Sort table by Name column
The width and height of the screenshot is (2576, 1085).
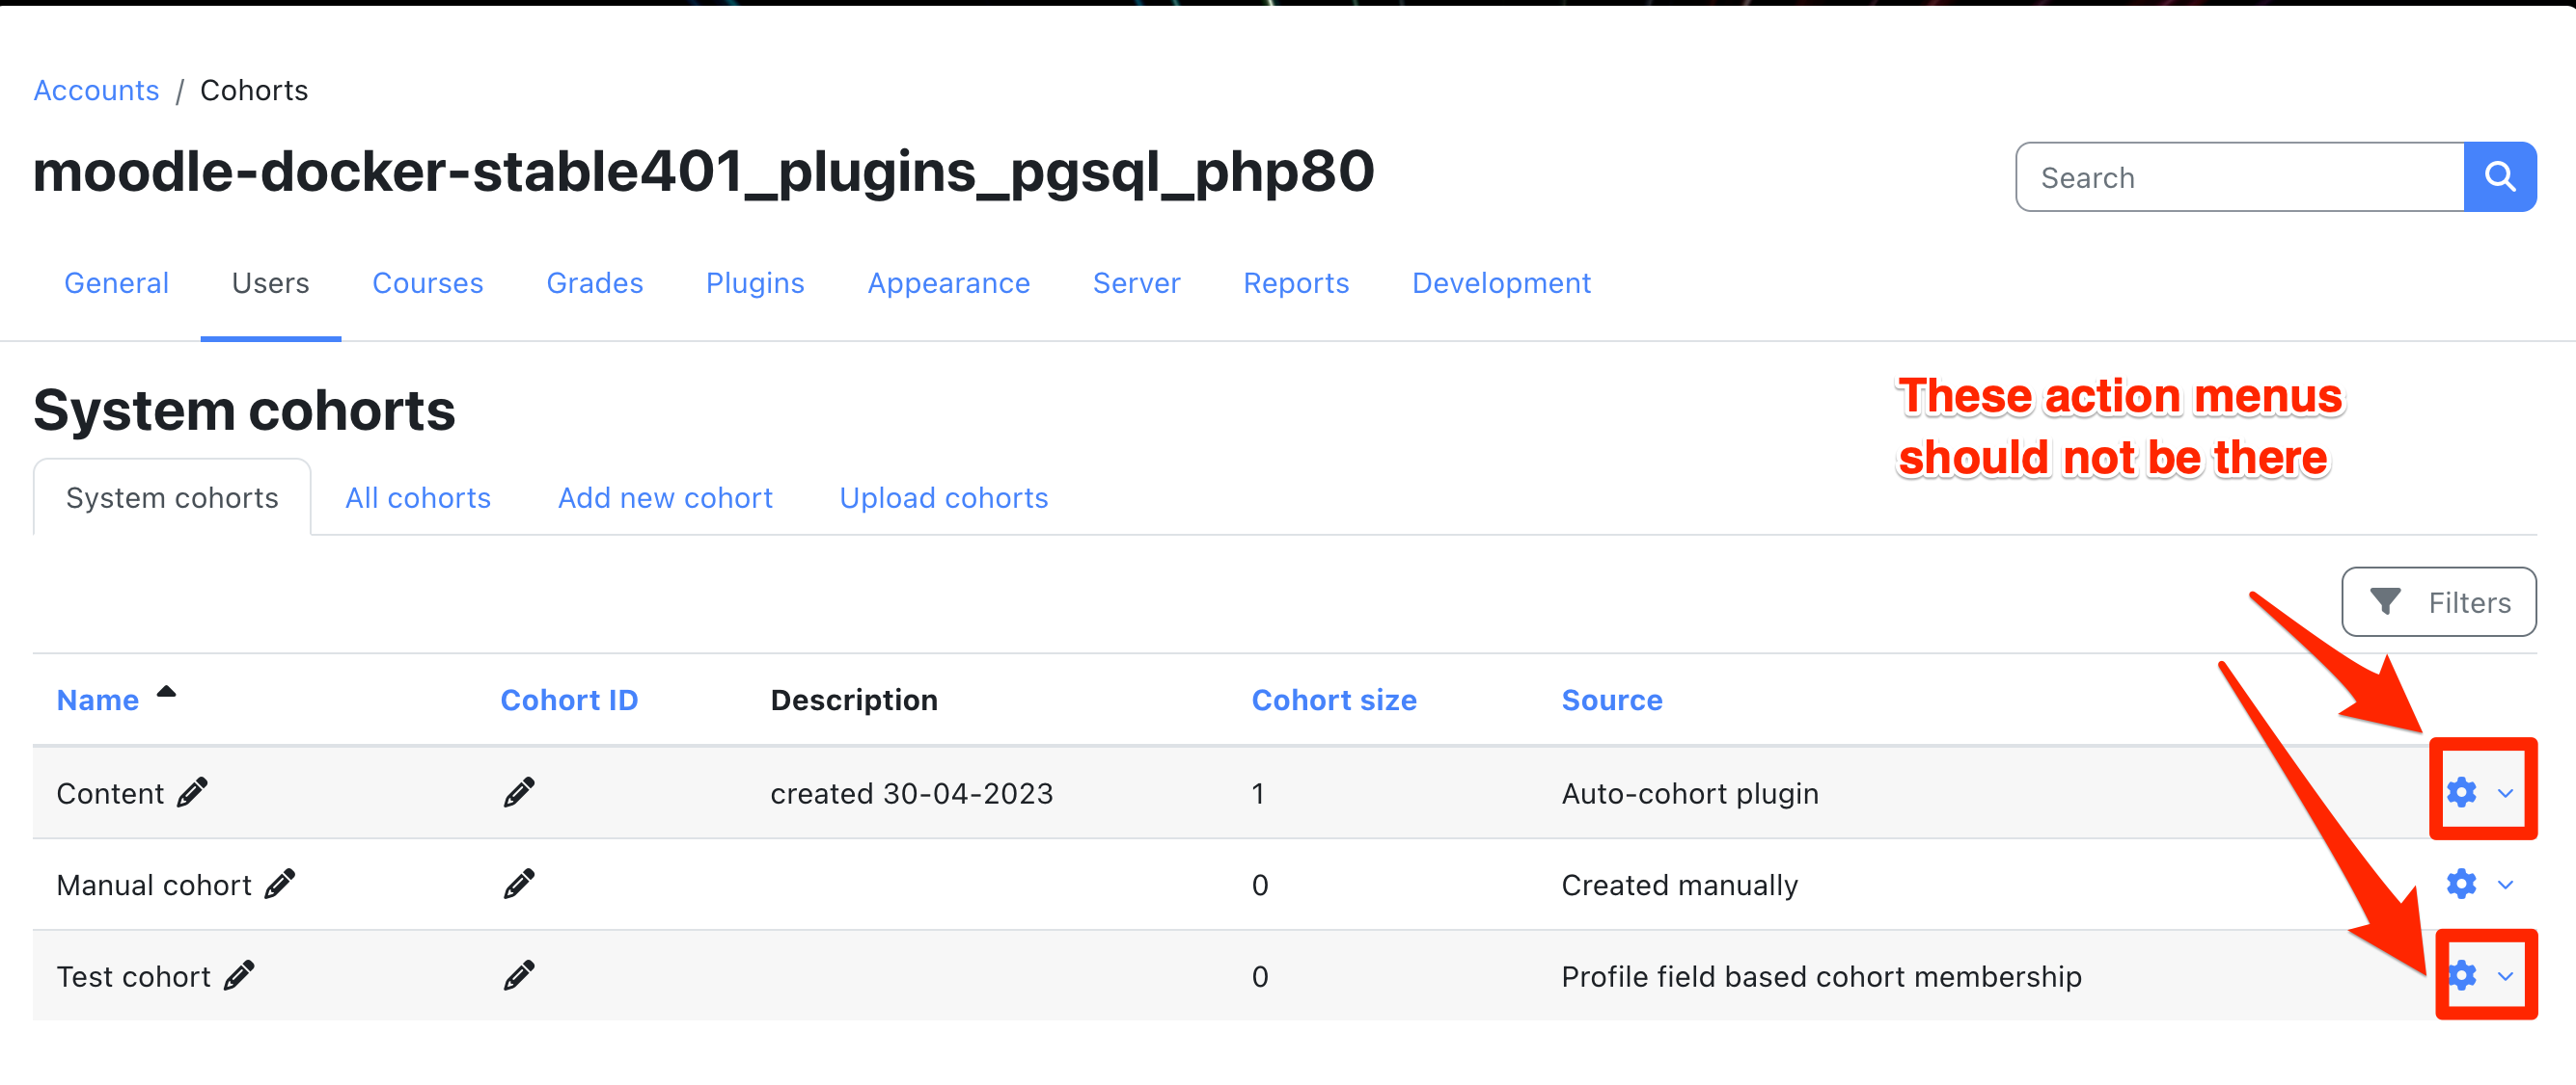point(97,700)
